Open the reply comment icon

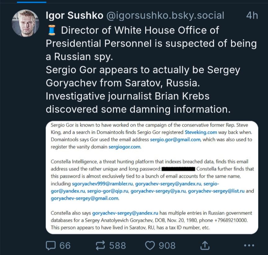click(x=51, y=246)
